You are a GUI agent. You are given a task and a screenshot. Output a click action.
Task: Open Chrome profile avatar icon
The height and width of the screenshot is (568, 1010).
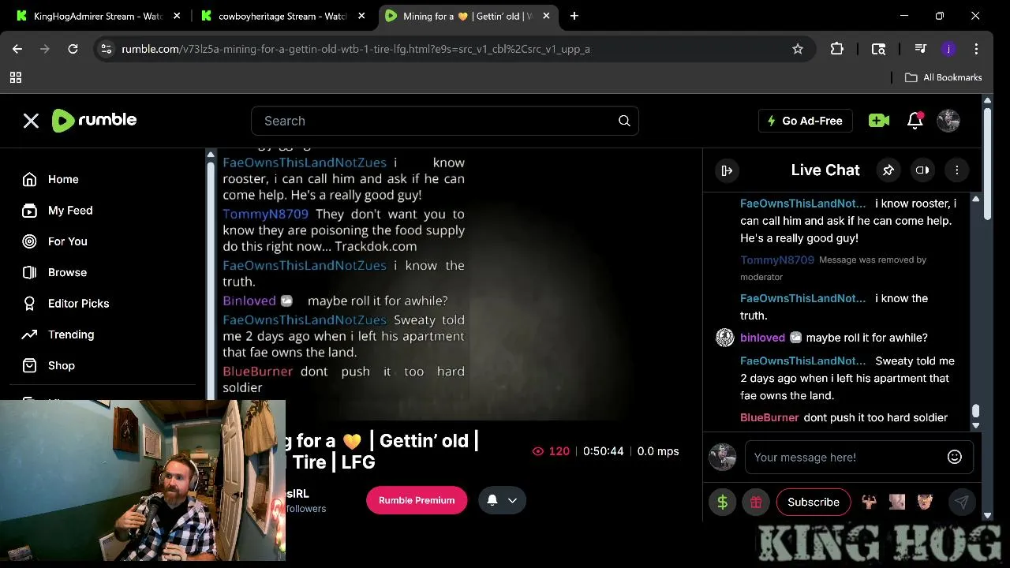pos(948,49)
